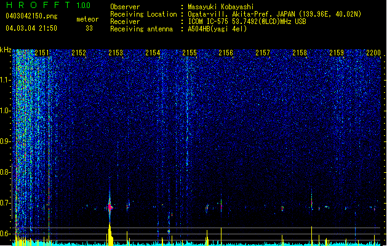
Task: Click the 2158 time marker
Action: pos(300,52)
